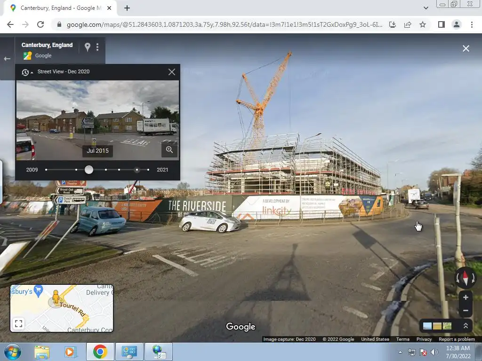This screenshot has width=482, height=361.
Task: Select the latest timeline point near 2021
Action: pyautogui.click(x=148, y=169)
